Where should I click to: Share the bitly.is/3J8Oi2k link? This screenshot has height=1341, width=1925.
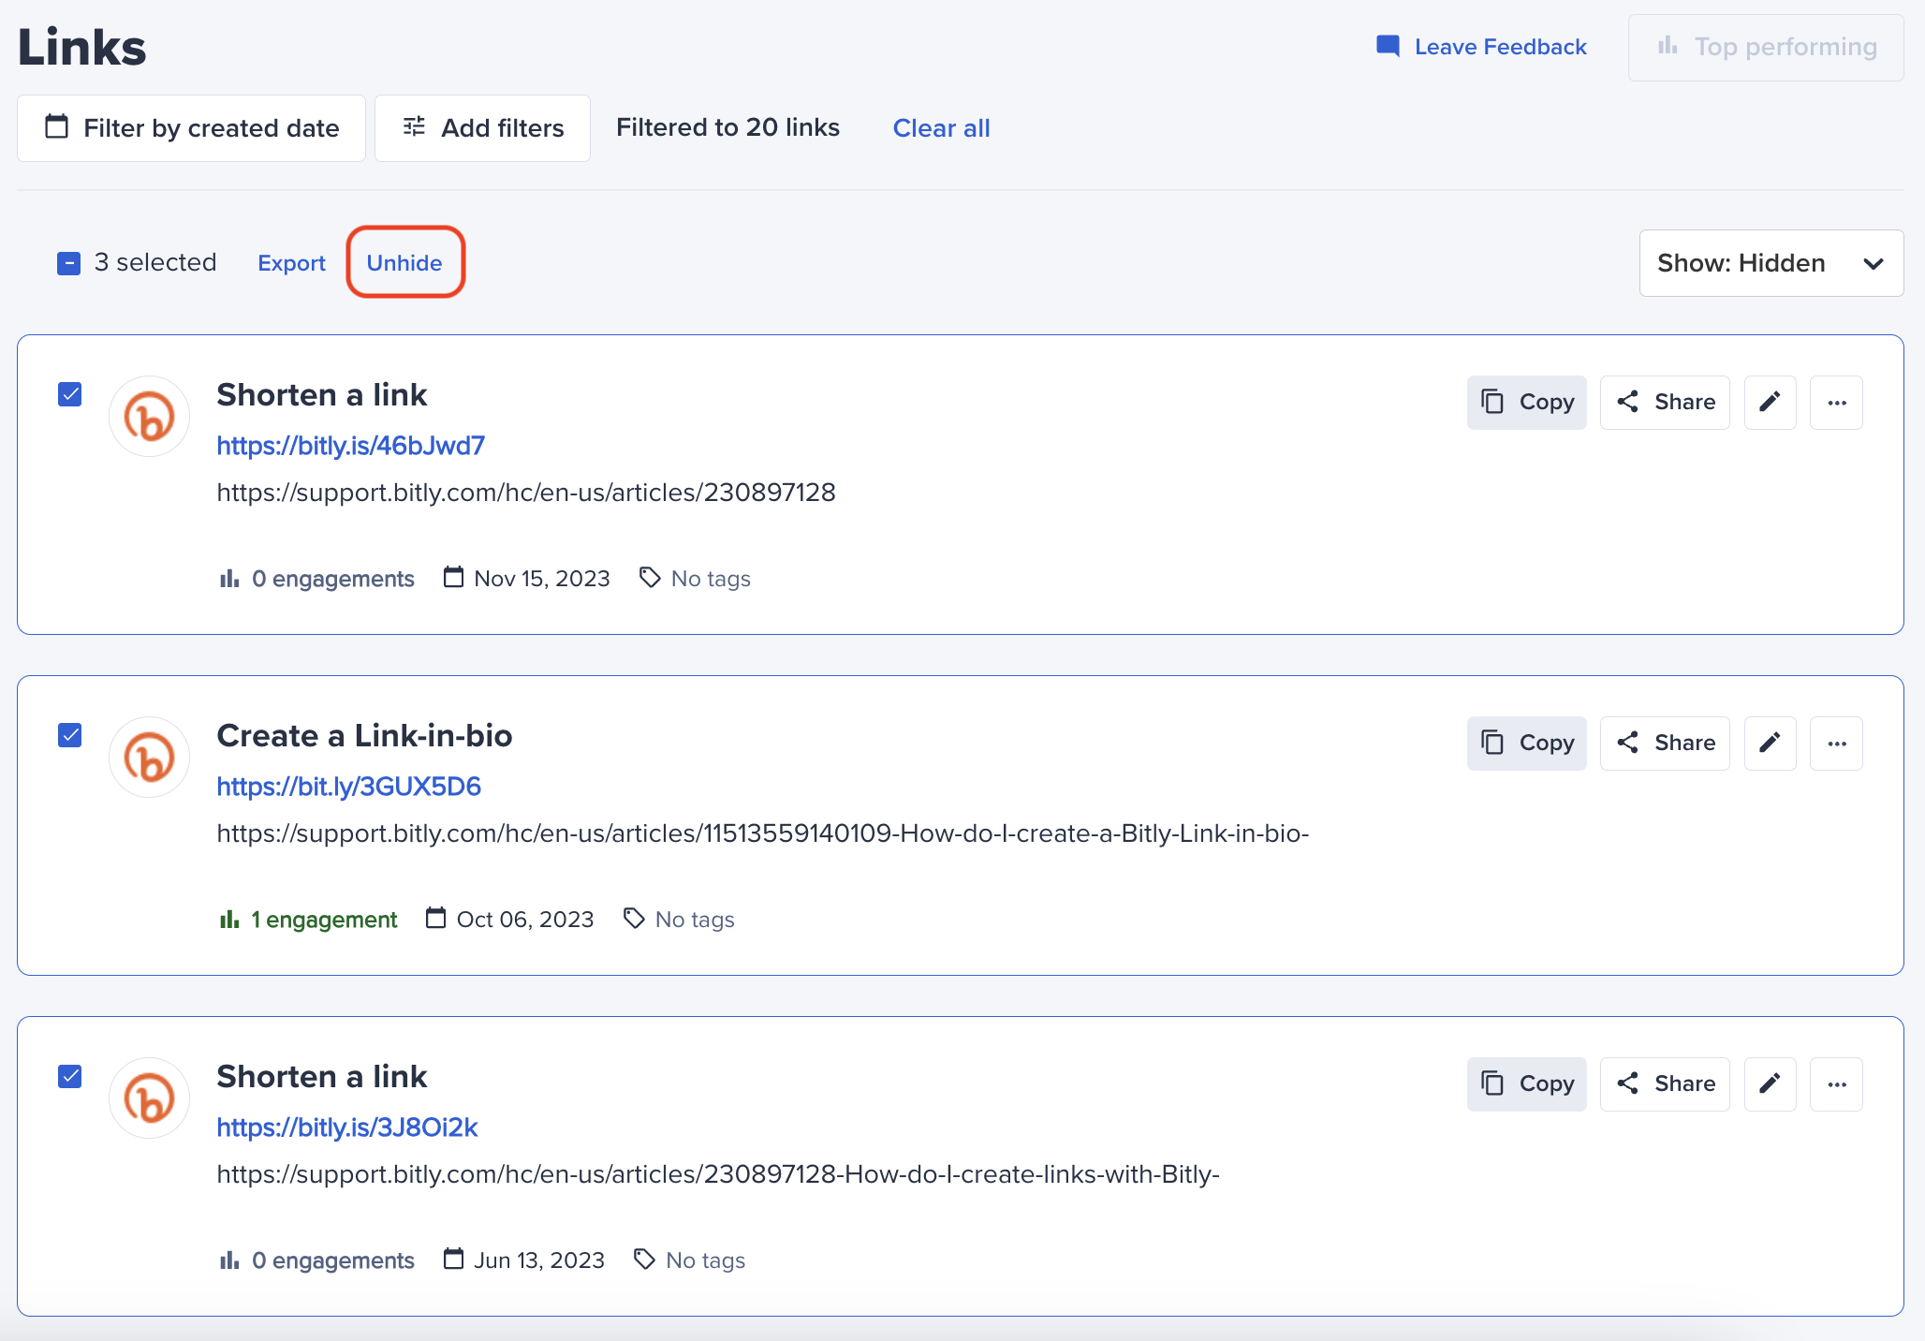(x=1665, y=1084)
